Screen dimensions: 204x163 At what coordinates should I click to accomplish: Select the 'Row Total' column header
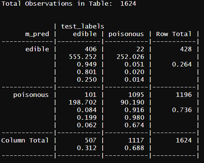174,34
